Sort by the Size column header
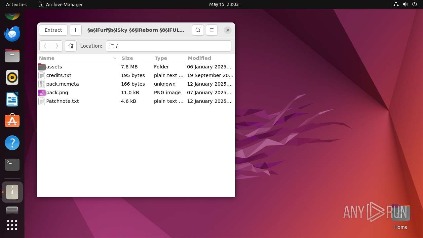The width and height of the screenshot is (423, 238). pyautogui.click(x=136, y=58)
